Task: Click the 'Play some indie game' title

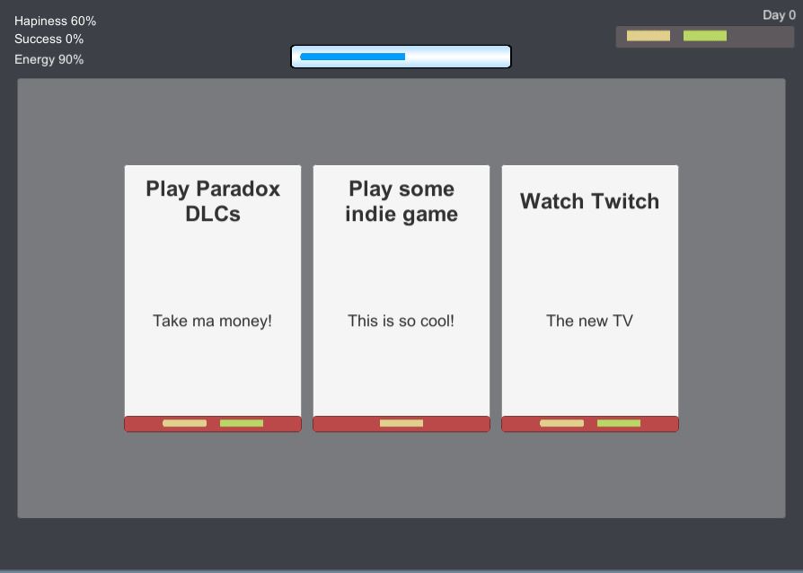Action: click(401, 201)
